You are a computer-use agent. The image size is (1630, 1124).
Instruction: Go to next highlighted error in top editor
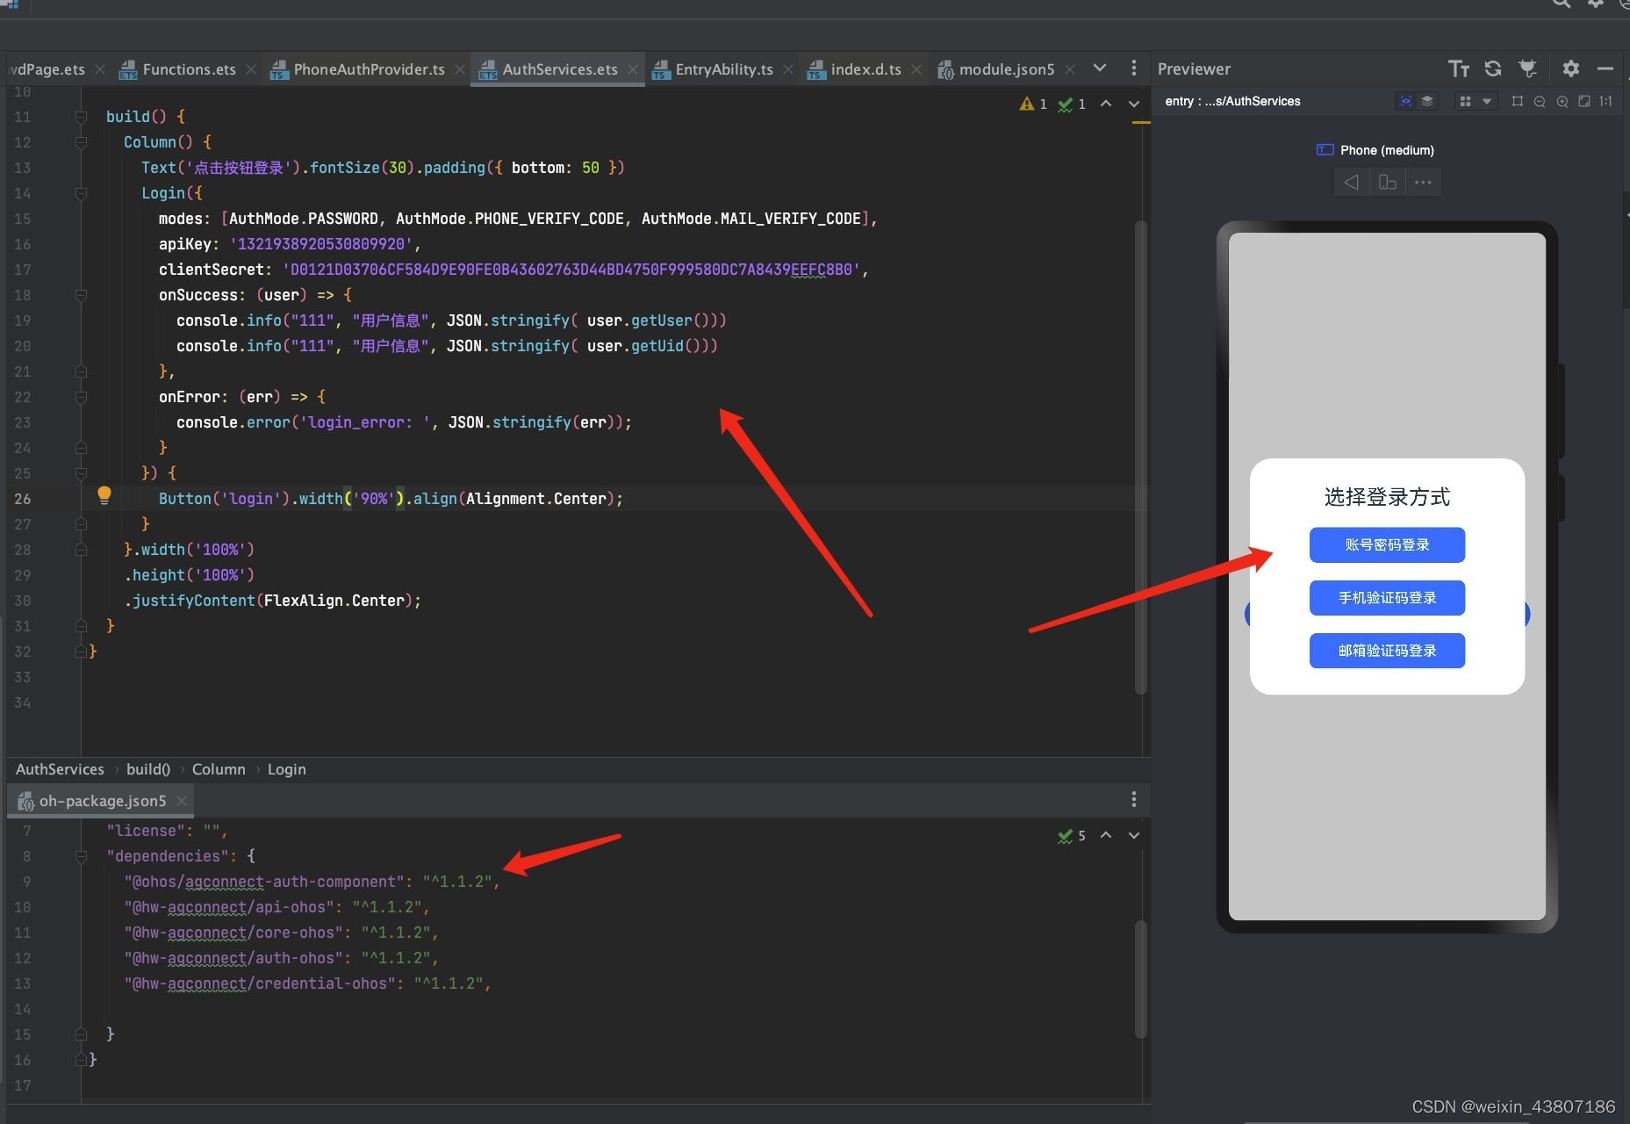pyautogui.click(x=1134, y=104)
